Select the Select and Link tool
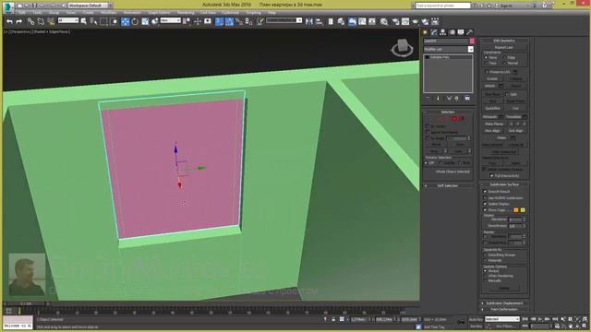The height and width of the screenshot is (332, 591). point(30,22)
